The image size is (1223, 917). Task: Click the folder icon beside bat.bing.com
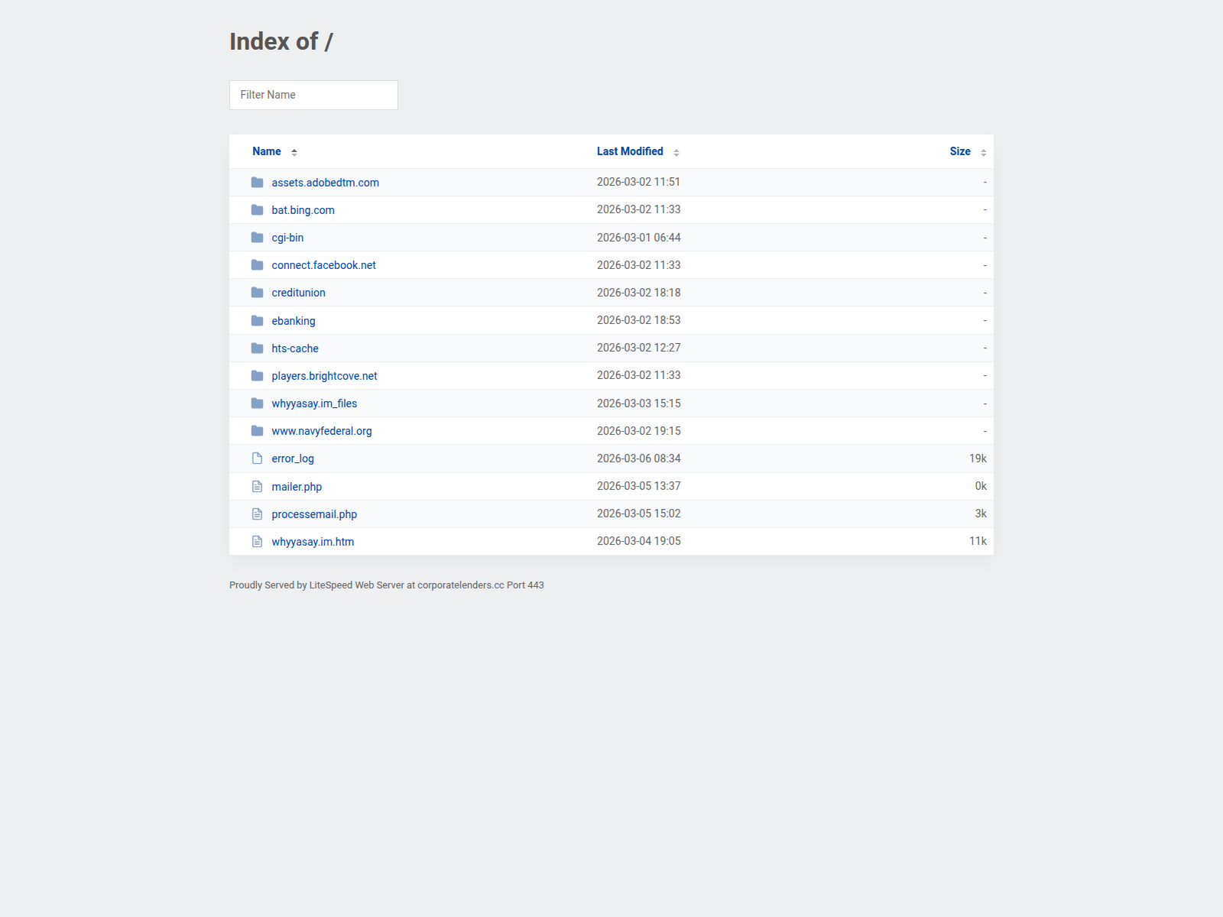258,209
